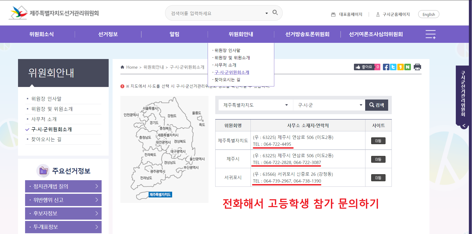Viewport: 472px width, 234px height.
Task: Open 대표홈페이지 link
Action: (347, 15)
